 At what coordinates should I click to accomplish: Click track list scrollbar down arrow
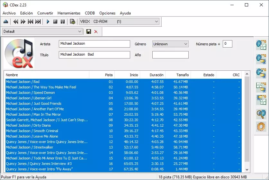(x=247, y=169)
